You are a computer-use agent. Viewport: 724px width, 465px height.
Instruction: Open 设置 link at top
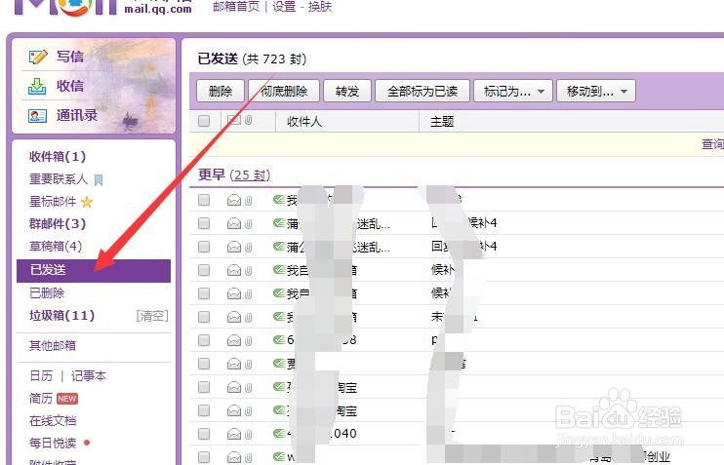284,7
